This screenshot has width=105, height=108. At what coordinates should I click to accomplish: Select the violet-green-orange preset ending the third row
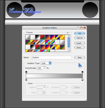pos(62,47)
